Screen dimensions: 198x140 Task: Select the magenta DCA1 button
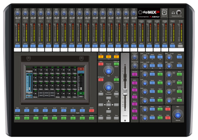pos(135,83)
